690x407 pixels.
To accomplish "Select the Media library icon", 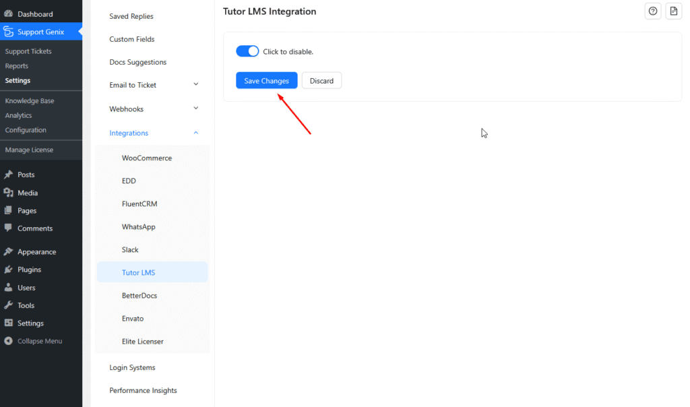I will [9, 192].
